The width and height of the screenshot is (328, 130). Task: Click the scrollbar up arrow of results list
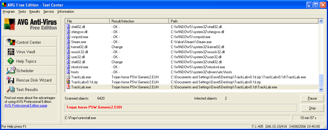321,21
